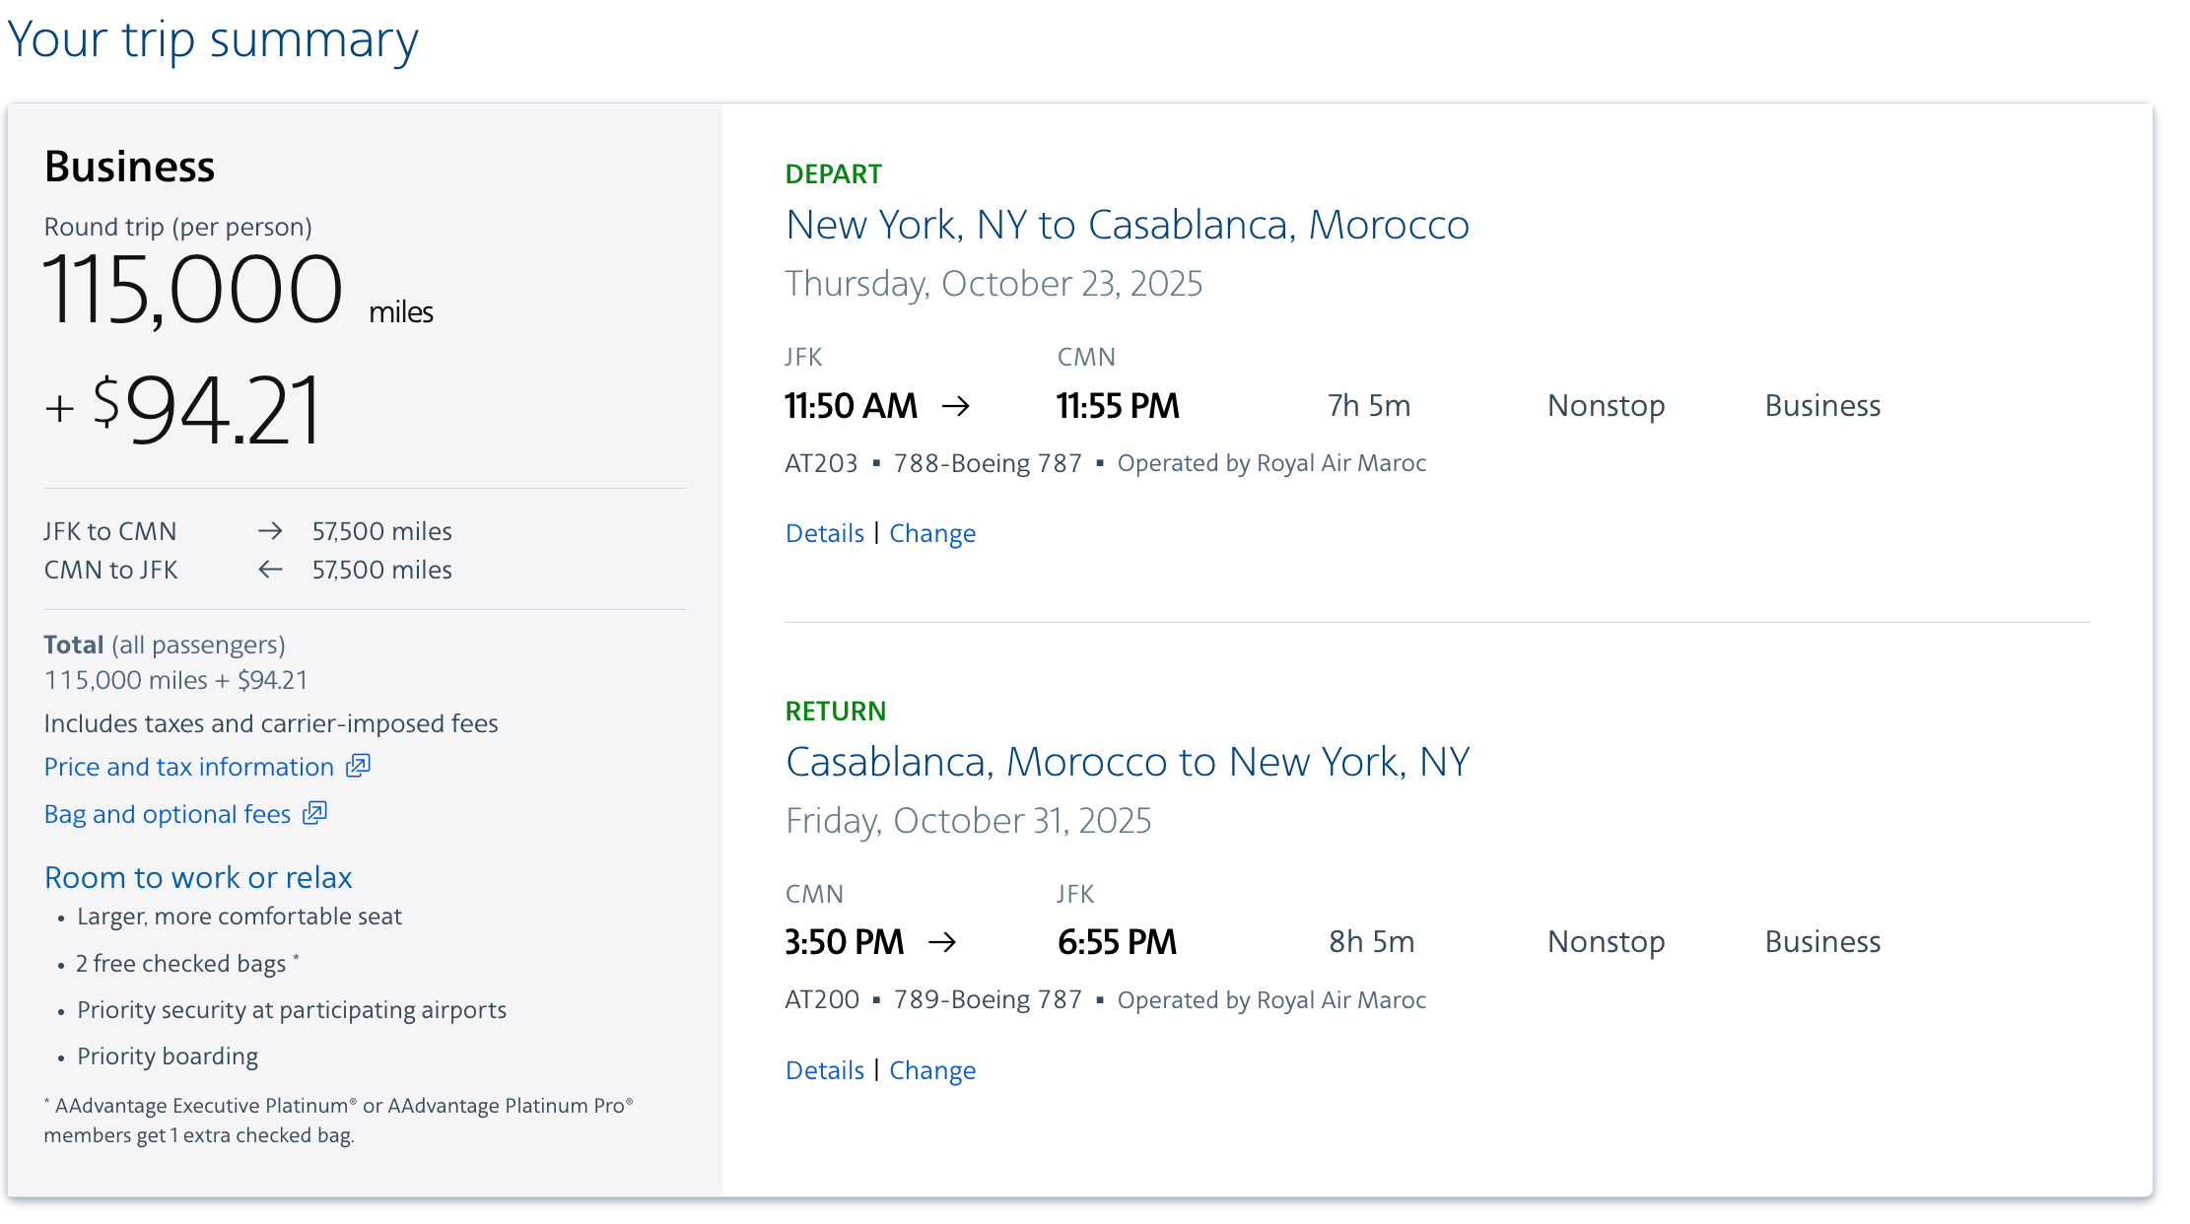Click the DEPART section label
The height and width of the screenshot is (1224, 2190).
click(x=834, y=174)
